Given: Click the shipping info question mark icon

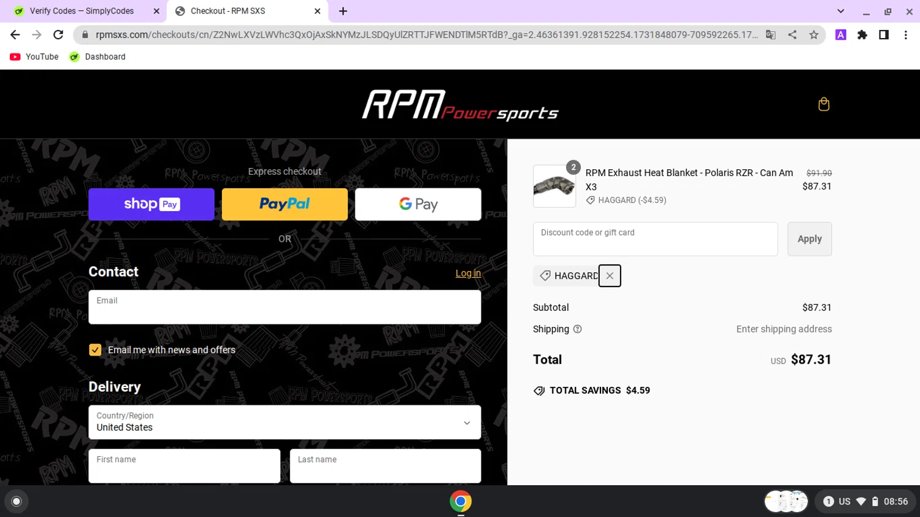Looking at the screenshot, I should coord(577,329).
